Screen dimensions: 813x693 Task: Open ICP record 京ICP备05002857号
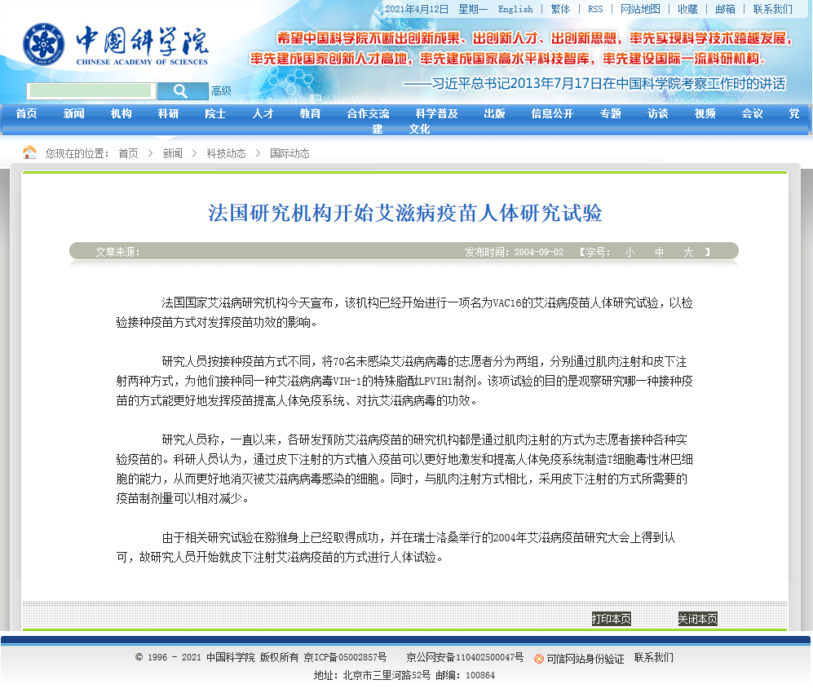[x=345, y=657]
